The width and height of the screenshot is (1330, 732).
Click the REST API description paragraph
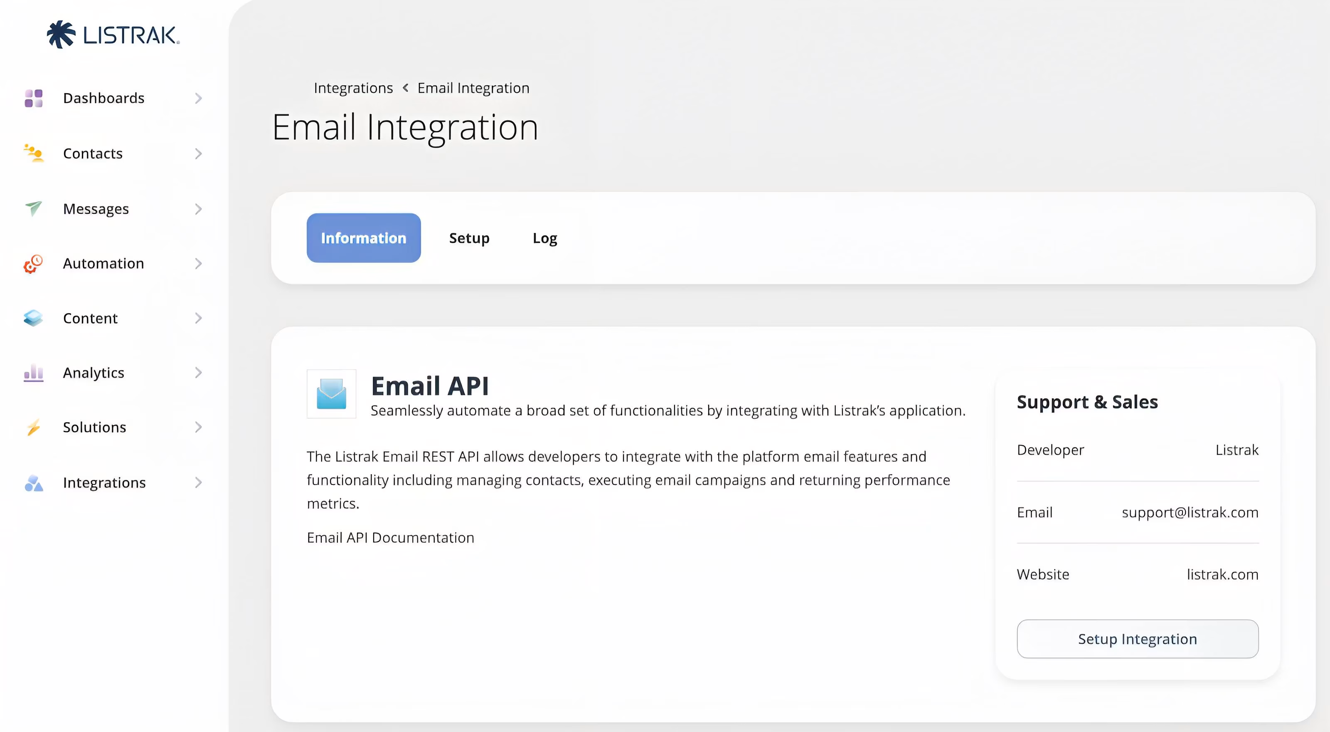click(x=628, y=480)
